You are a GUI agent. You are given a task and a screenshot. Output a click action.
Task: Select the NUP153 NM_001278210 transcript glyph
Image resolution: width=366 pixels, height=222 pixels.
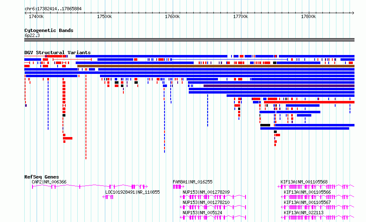tap(213, 207)
